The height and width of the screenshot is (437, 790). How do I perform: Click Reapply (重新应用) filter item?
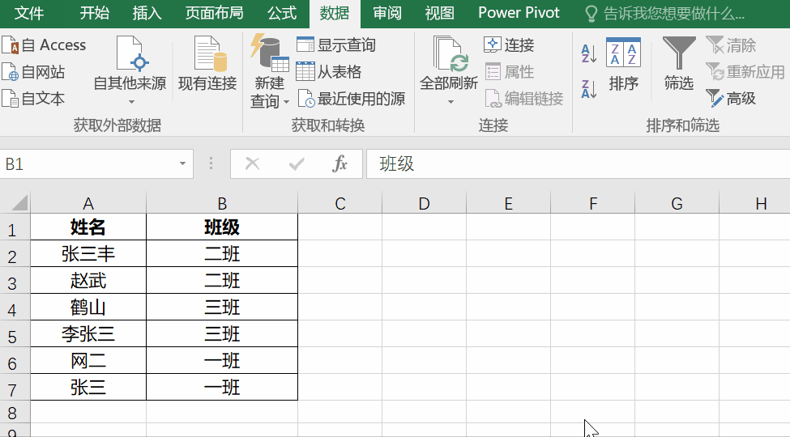745,72
